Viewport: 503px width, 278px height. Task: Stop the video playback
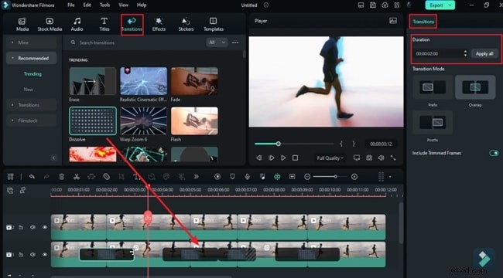coord(295,158)
